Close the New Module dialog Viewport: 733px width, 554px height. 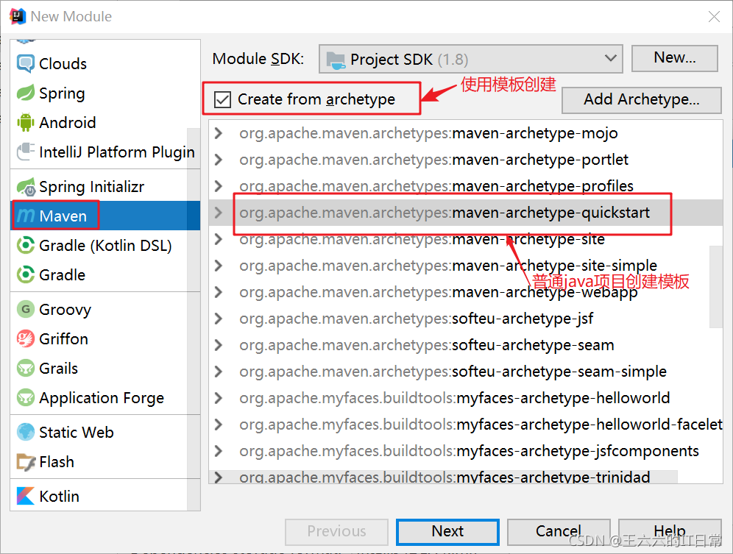[x=714, y=17]
